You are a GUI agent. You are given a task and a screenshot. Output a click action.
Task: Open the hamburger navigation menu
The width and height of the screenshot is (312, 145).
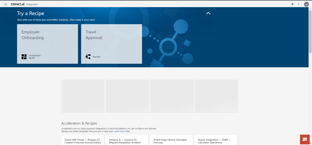pos(5,4)
